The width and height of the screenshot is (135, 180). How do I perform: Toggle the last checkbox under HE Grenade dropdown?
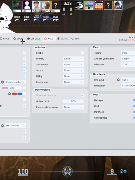24,137
